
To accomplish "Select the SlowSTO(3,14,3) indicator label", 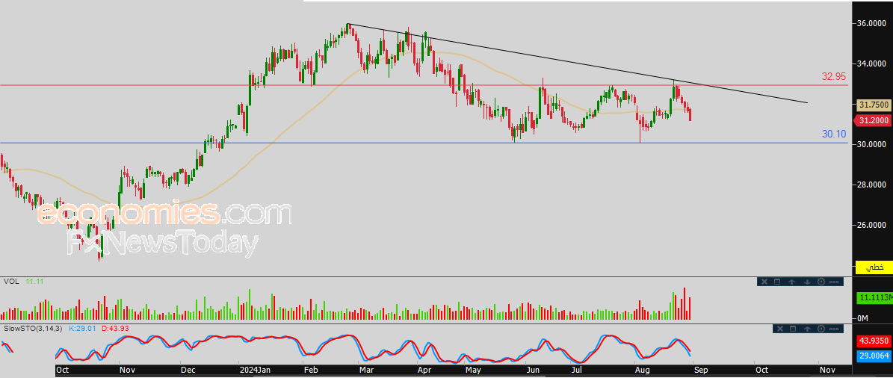I will click(32, 329).
